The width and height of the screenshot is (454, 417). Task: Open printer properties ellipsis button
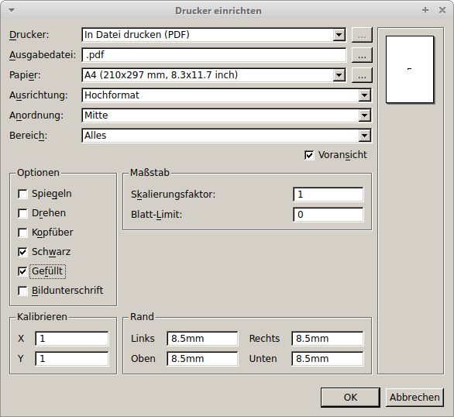[x=362, y=35]
